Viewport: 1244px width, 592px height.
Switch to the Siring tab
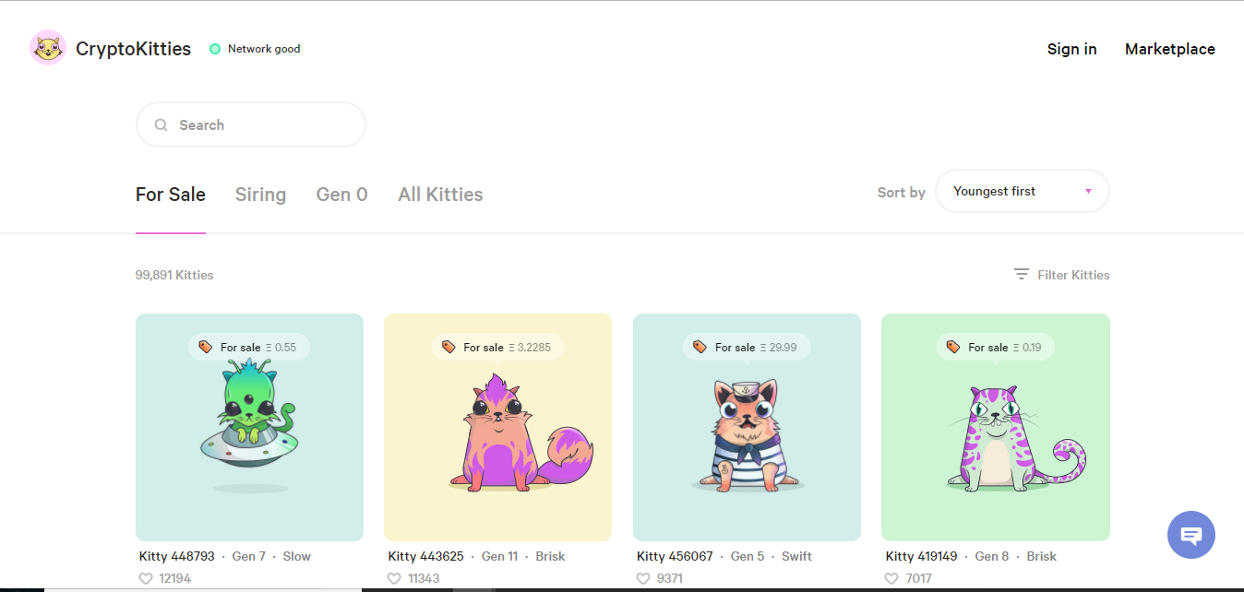[260, 195]
